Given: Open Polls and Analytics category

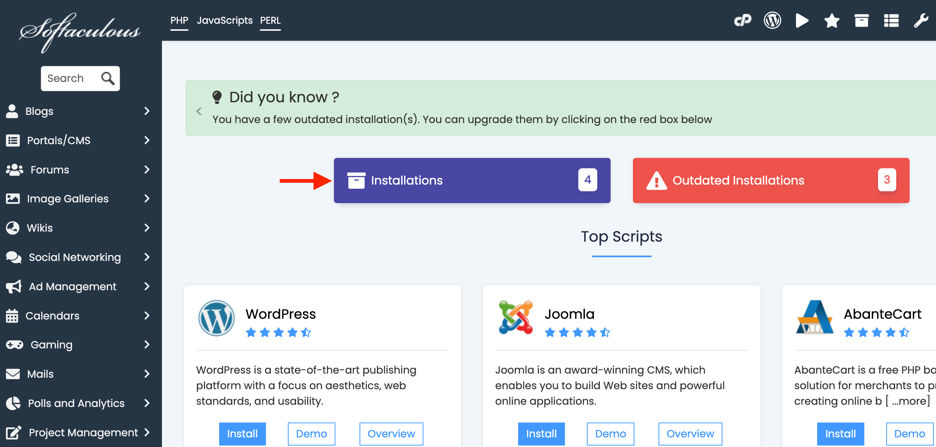Looking at the screenshot, I should click(78, 403).
